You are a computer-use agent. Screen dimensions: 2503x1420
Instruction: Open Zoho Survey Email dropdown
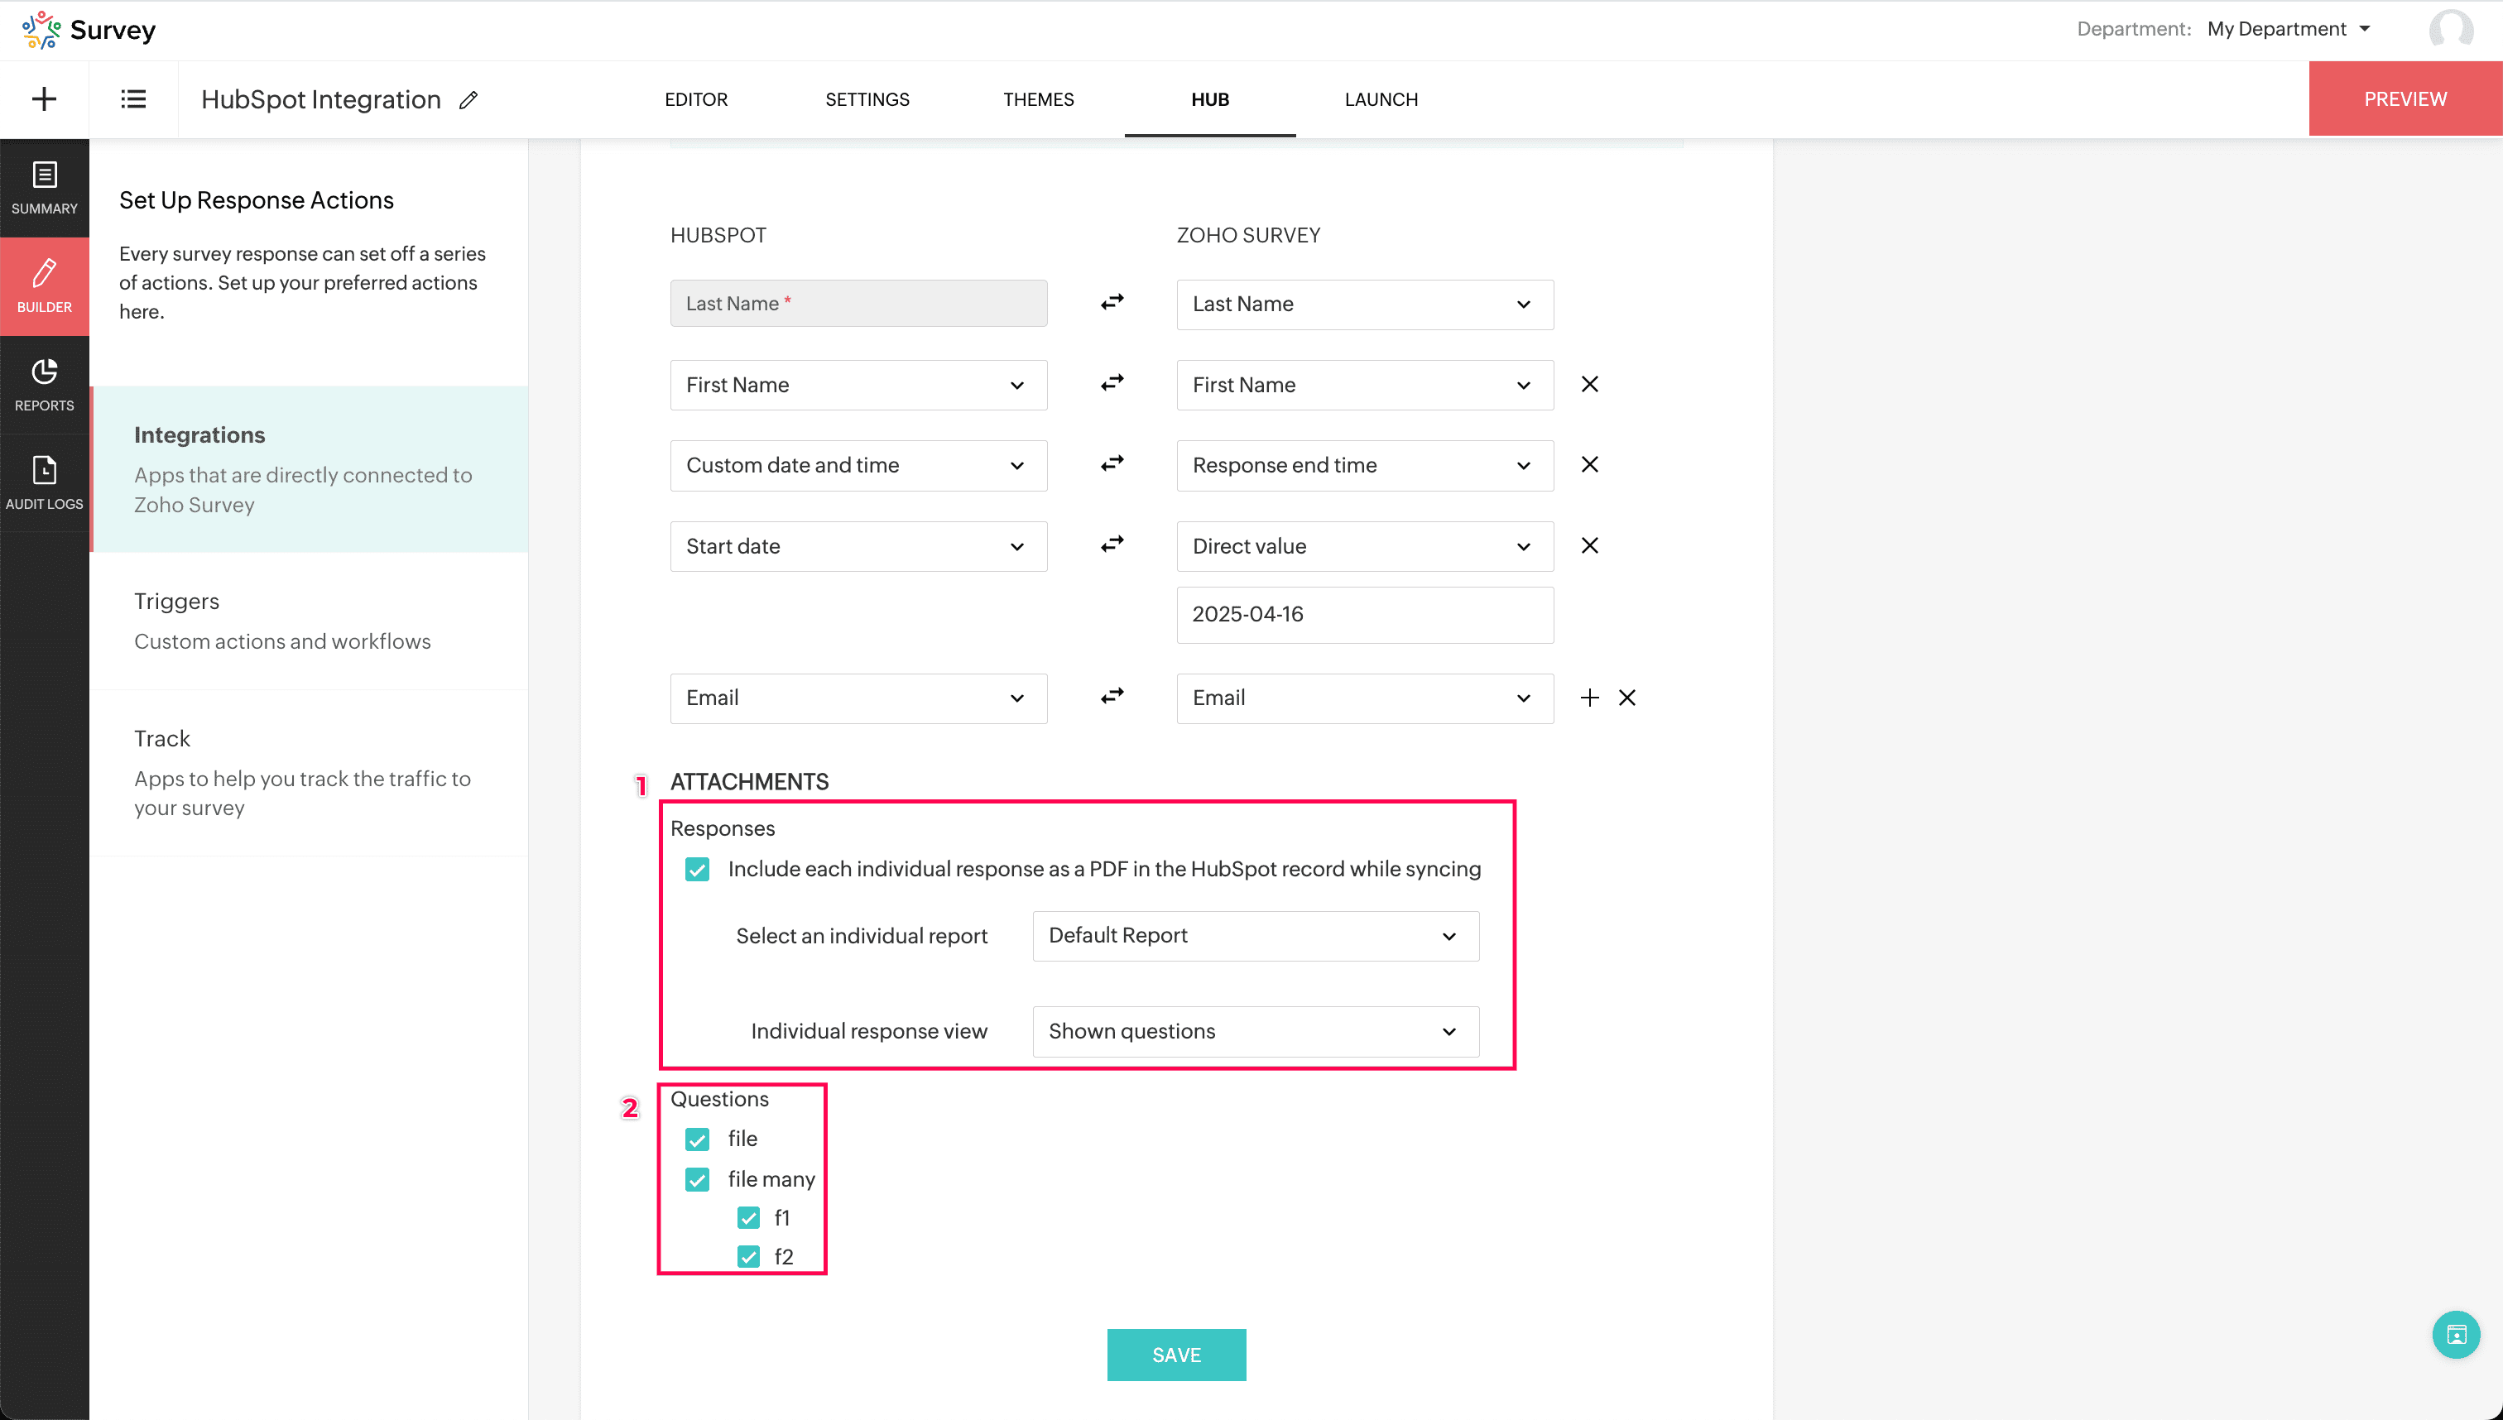coord(1365,698)
